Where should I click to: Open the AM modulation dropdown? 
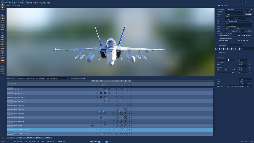(x=250, y=31)
